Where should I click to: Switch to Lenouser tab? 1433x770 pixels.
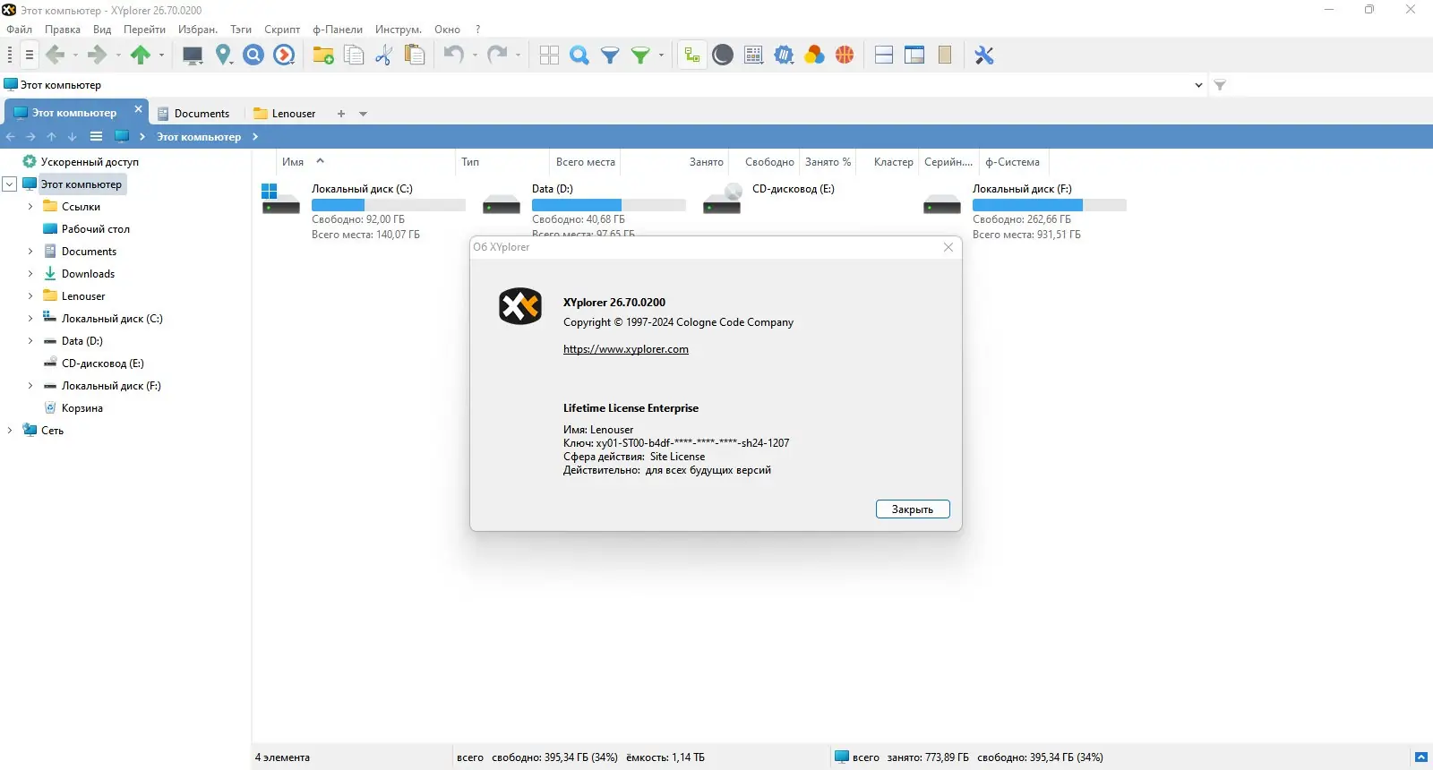click(285, 114)
